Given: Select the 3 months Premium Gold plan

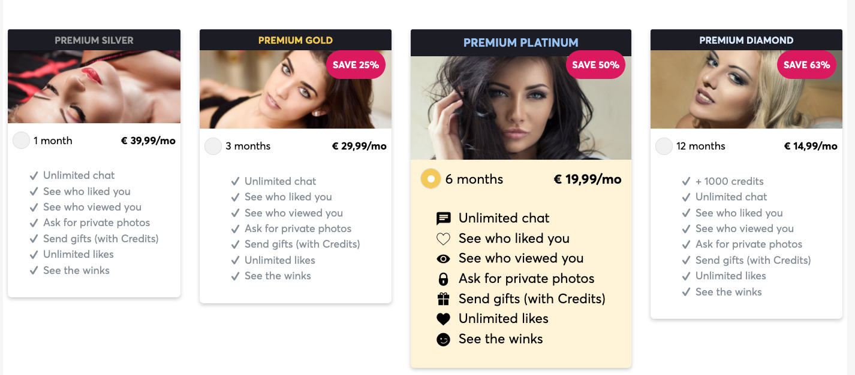Looking at the screenshot, I should 213,145.
